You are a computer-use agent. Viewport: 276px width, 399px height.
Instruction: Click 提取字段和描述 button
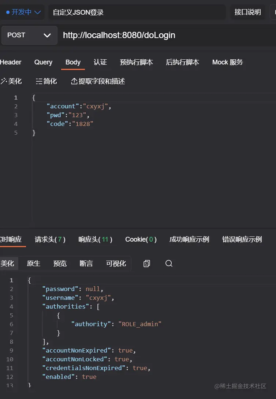(98, 81)
